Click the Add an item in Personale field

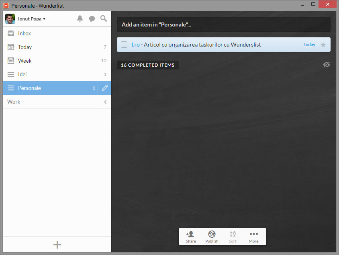pyautogui.click(x=224, y=24)
